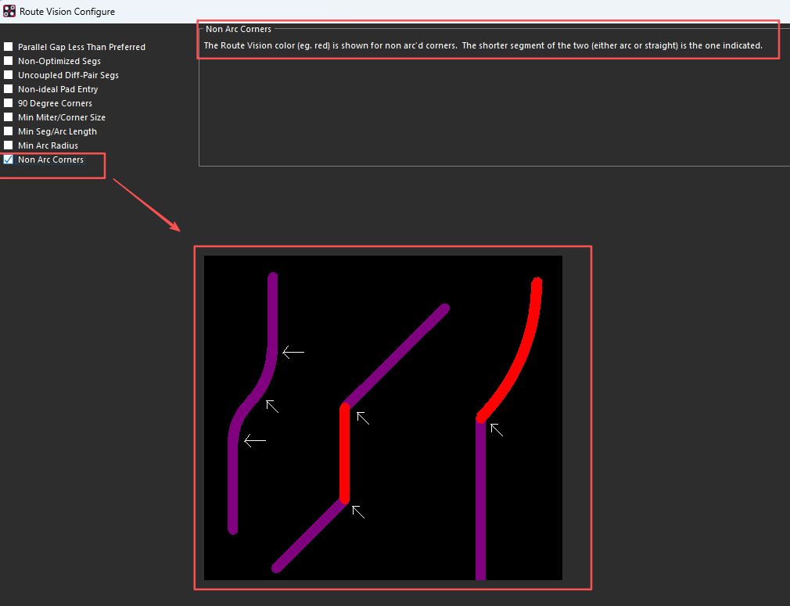Click purple vertical trace below red arc
The height and width of the screenshot is (606, 790).
(480, 500)
